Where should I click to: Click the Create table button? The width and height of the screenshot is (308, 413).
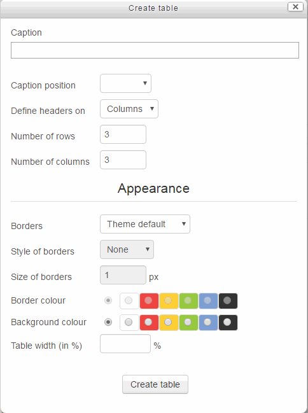[x=155, y=384]
